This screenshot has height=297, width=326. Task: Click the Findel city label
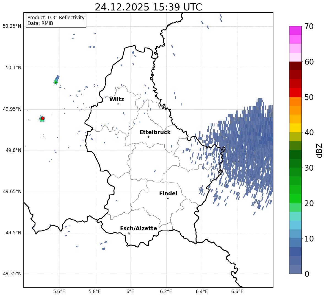(x=168, y=193)
